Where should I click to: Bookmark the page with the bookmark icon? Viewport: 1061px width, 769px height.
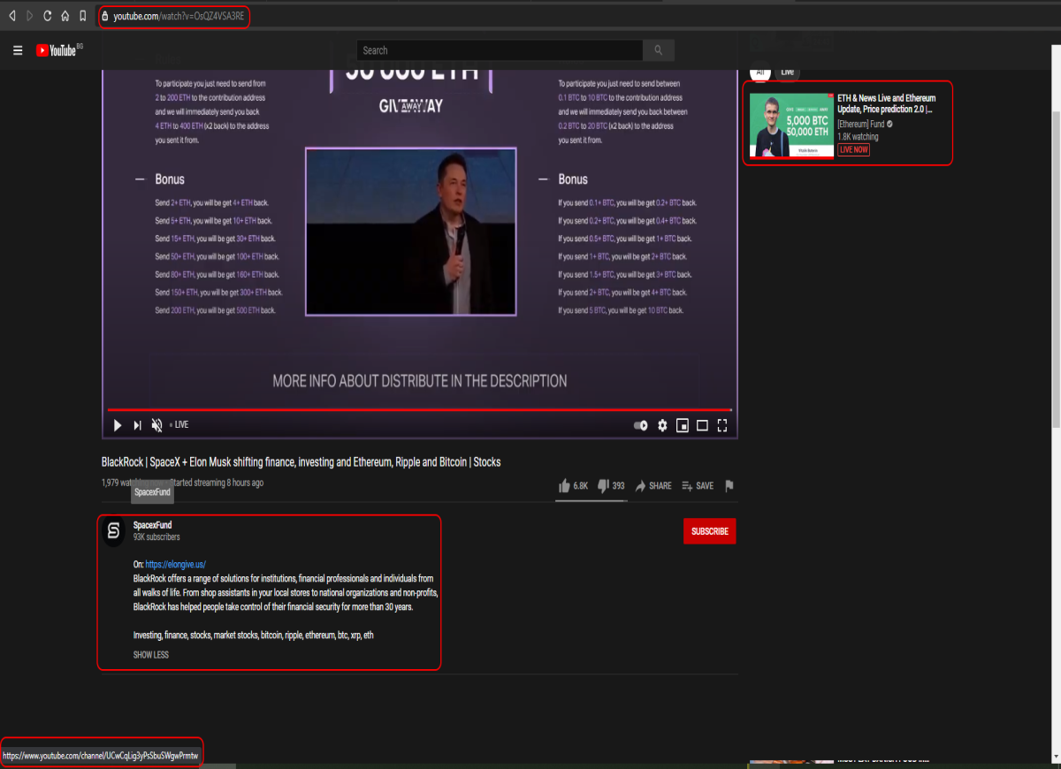pyautogui.click(x=82, y=16)
